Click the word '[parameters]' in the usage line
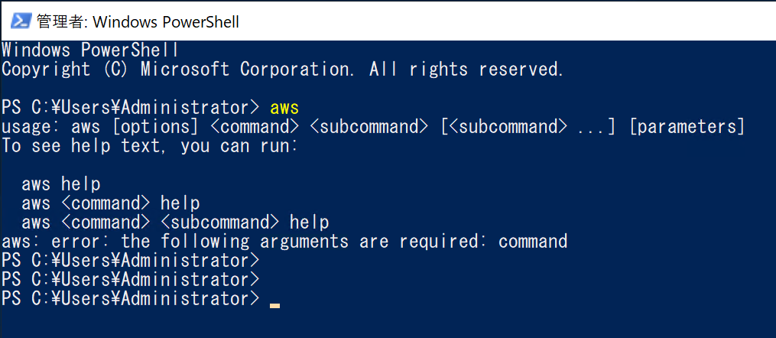 click(x=687, y=127)
